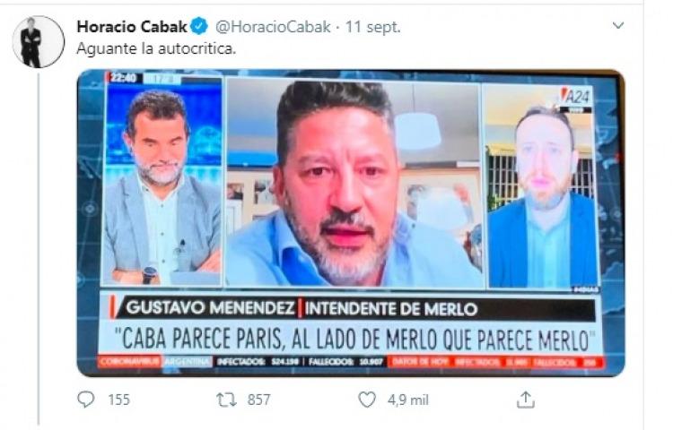
Task: Click the 155 replies count
Action: (x=118, y=400)
